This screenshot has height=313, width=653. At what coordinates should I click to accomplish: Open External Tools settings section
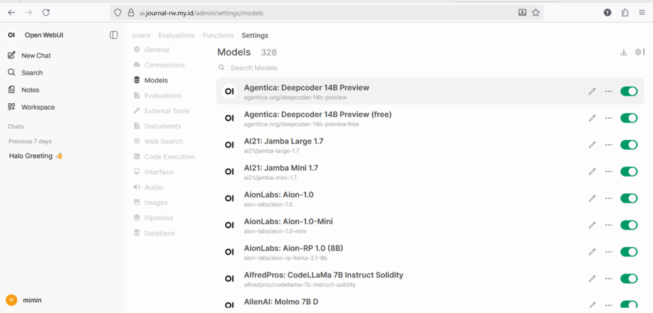click(161, 111)
